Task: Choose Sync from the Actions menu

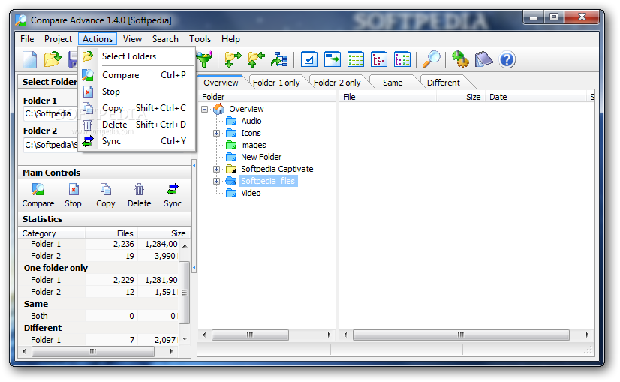Action: pyautogui.click(x=137, y=141)
